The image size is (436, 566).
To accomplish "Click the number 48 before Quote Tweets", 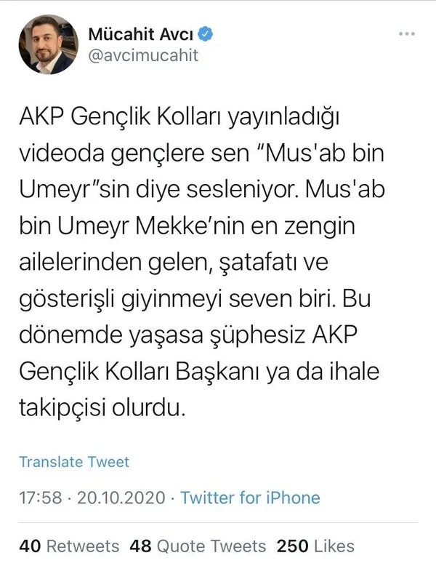I will pyautogui.click(x=140, y=545).
